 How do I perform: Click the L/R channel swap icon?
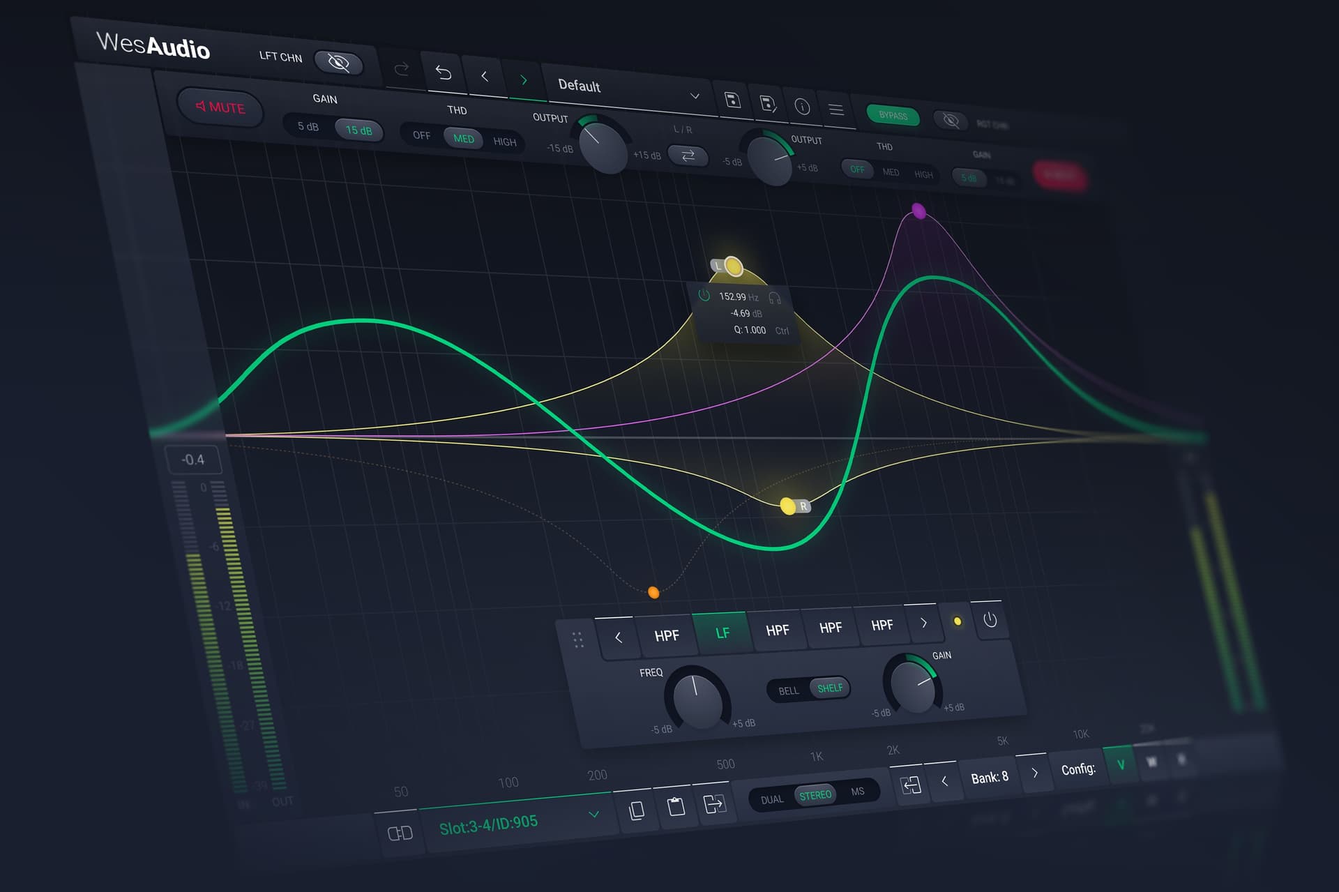pos(688,156)
